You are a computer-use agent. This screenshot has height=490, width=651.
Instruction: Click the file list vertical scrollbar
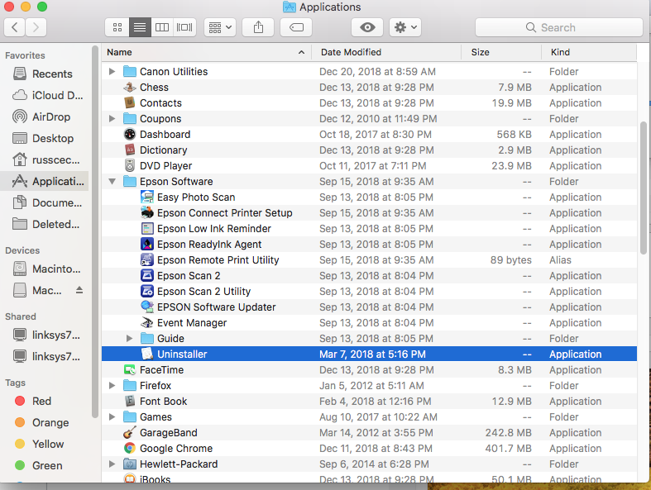(x=644, y=188)
